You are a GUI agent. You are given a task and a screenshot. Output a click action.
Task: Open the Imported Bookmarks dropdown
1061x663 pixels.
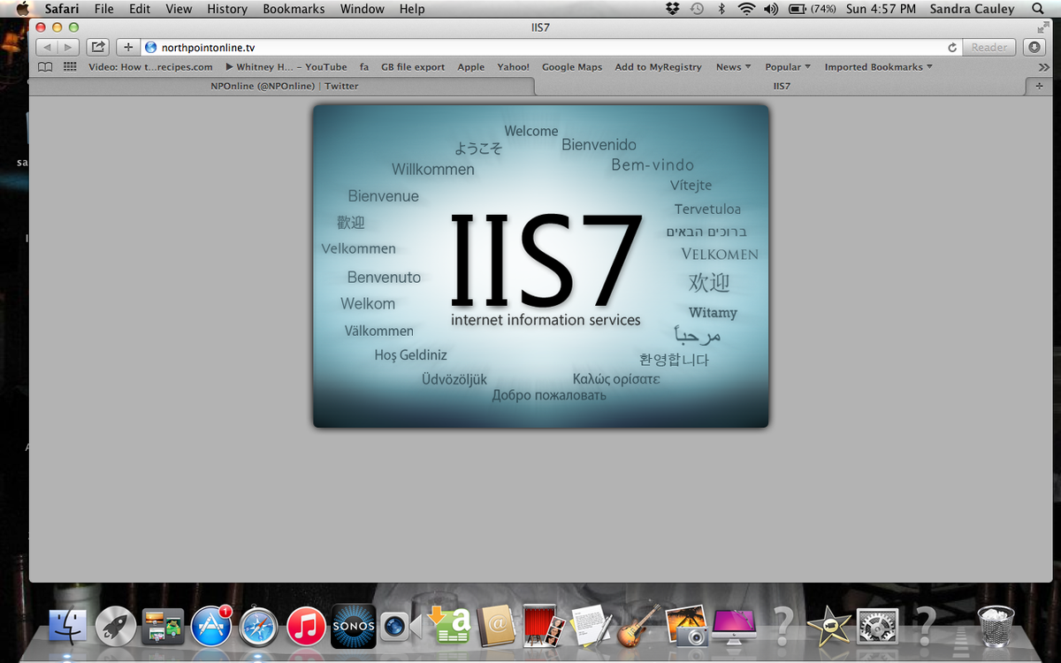(878, 67)
